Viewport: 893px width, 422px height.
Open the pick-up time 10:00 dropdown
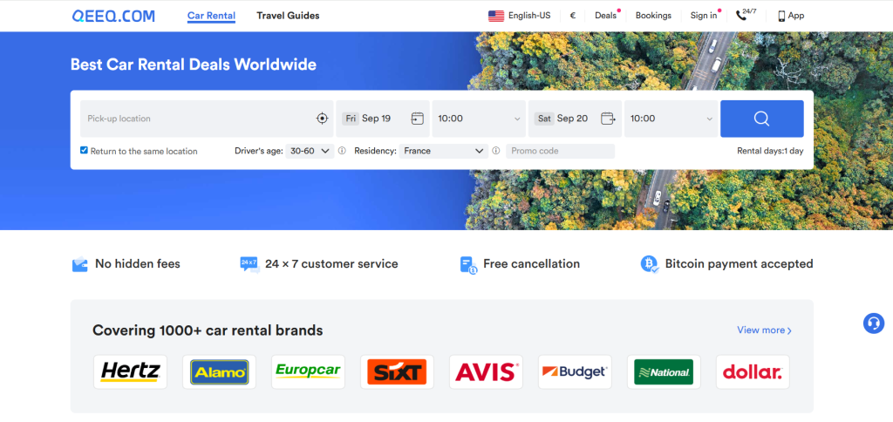click(x=479, y=119)
